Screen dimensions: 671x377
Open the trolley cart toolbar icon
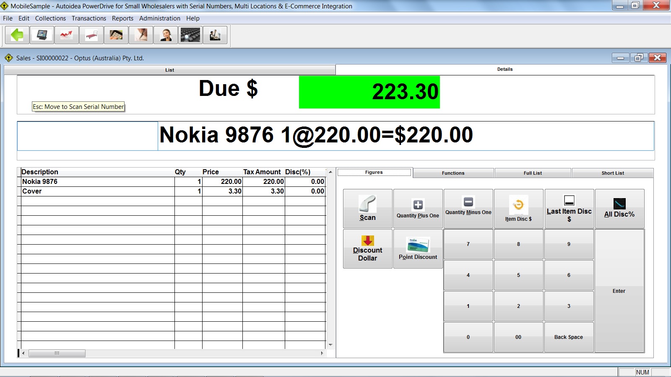click(91, 35)
